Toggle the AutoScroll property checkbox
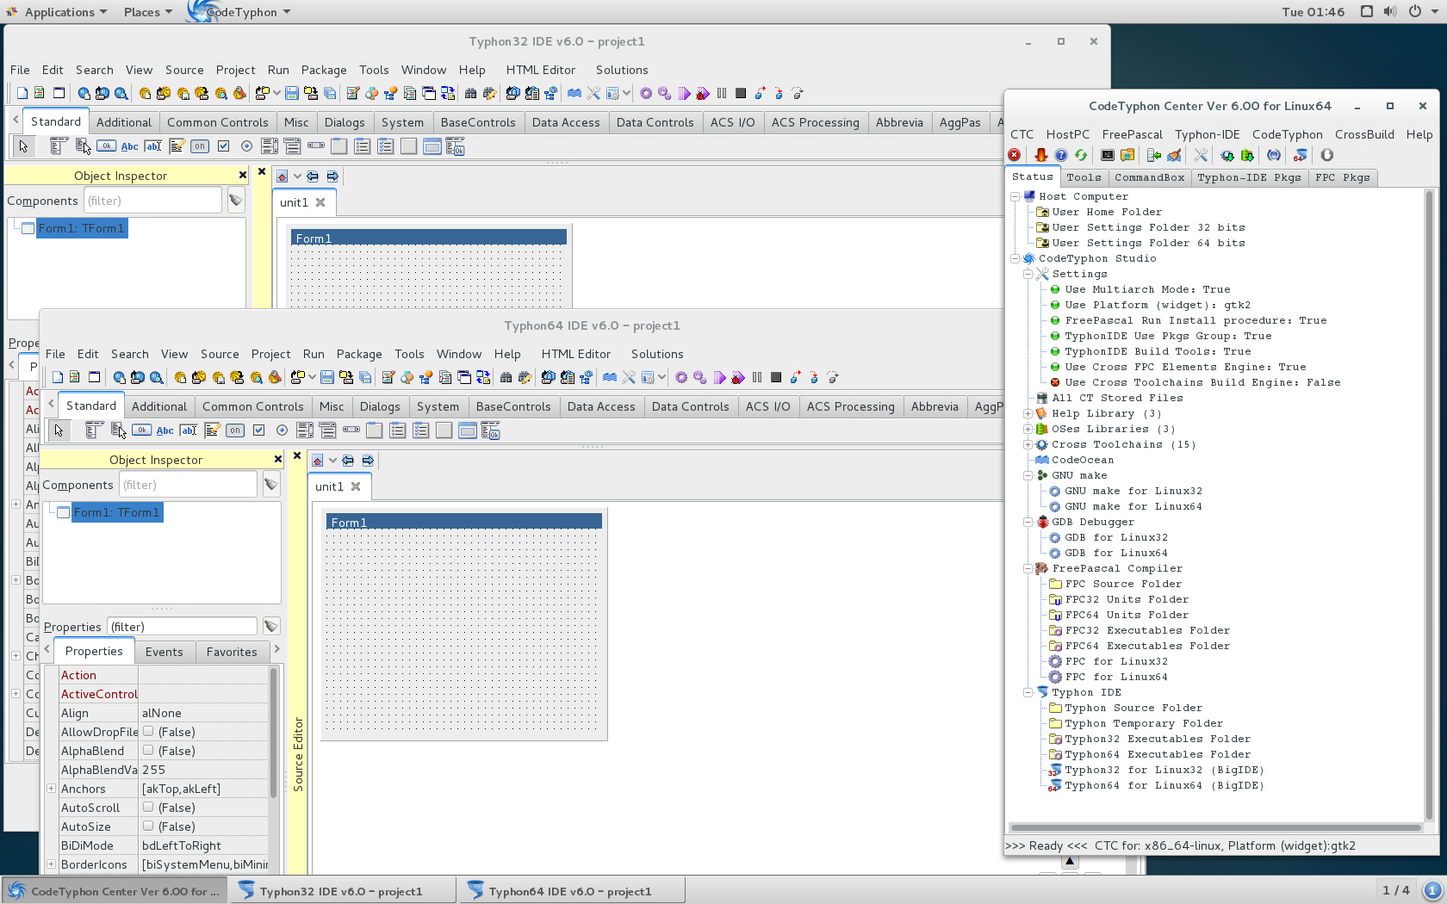Image resolution: width=1447 pixels, height=904 pixels. [x=148, y=807]
